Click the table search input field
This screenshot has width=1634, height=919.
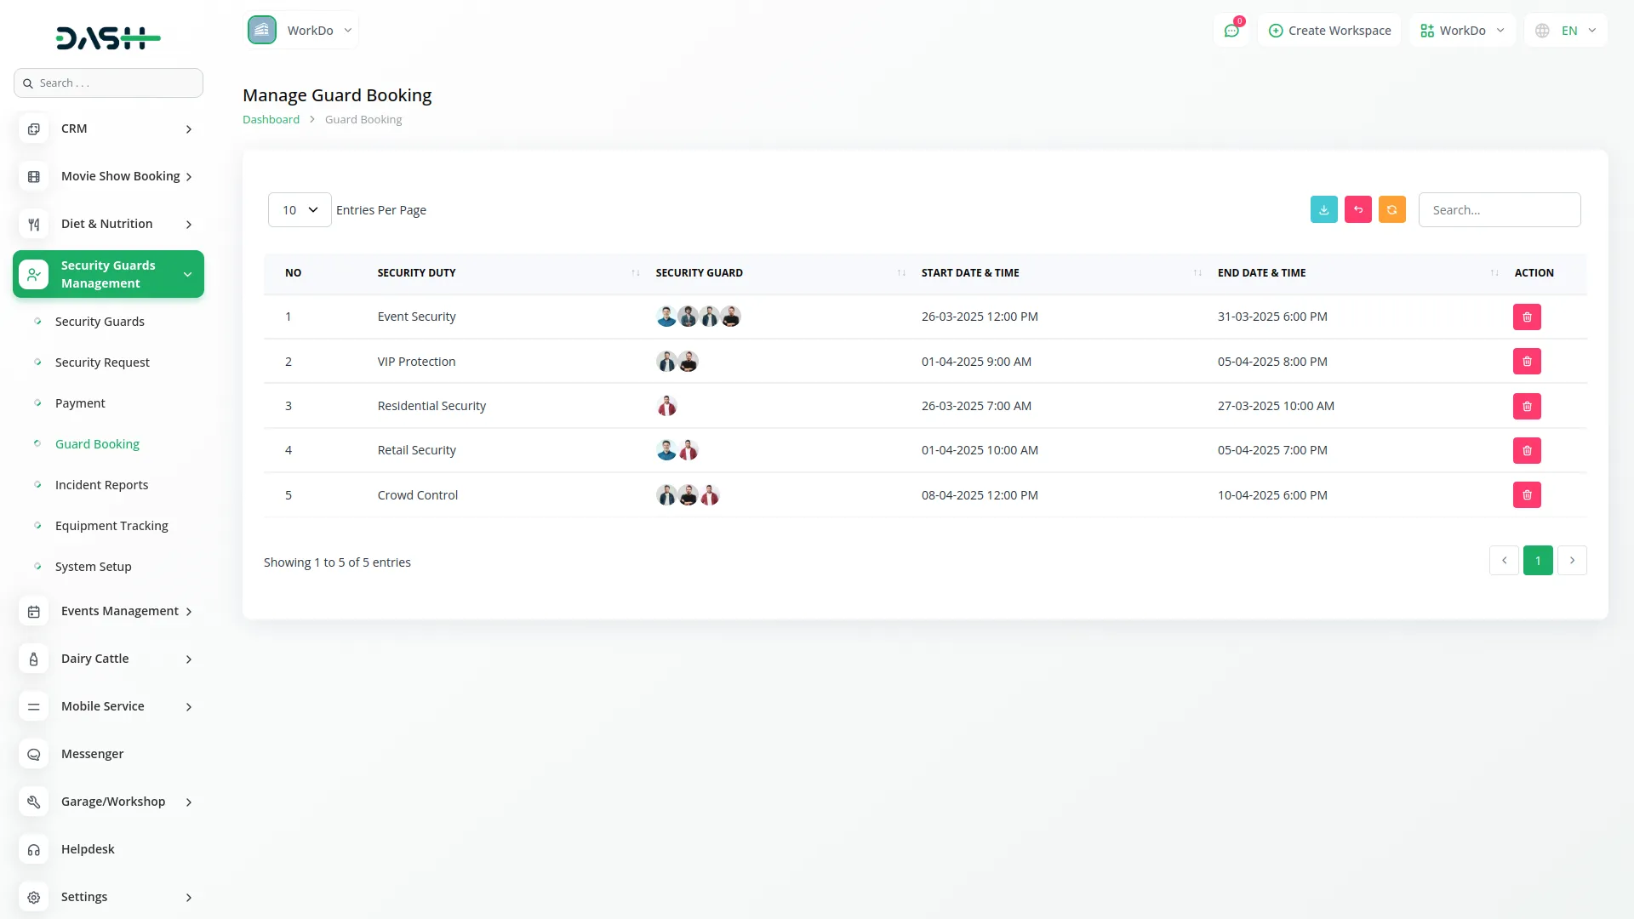tap(1499, 210)
